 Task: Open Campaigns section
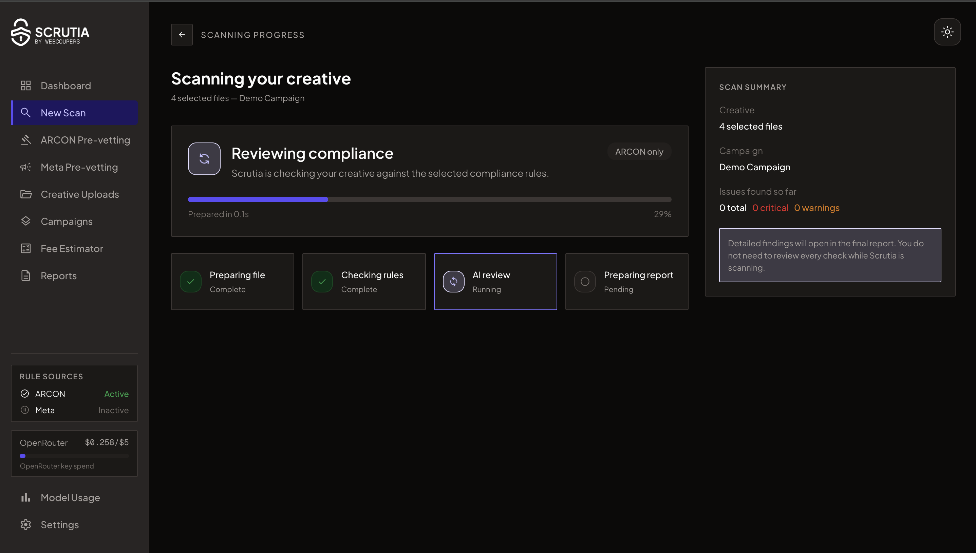point(74,221)
